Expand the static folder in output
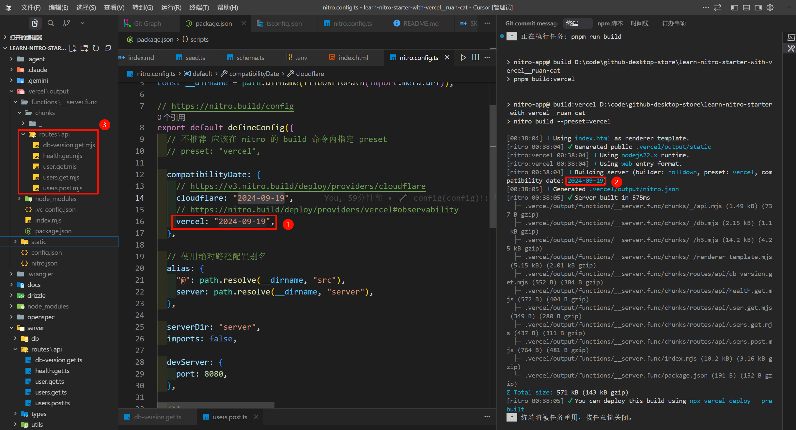 tap(39, 242)
